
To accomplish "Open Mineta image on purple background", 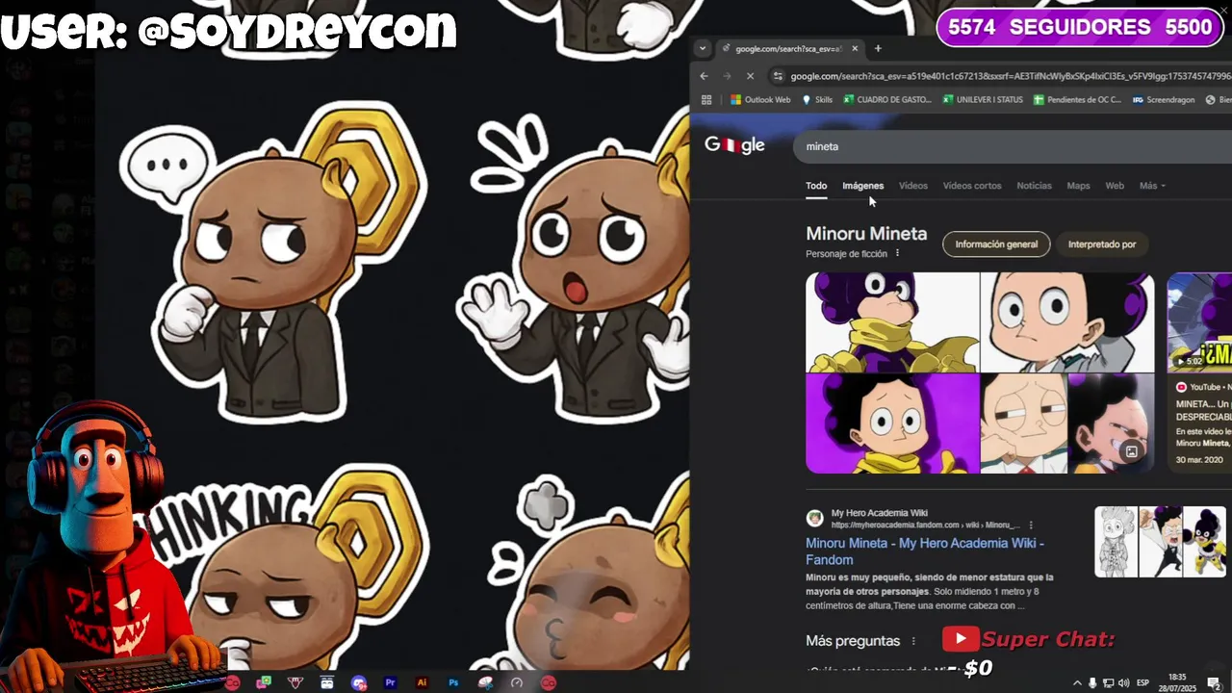I will 892,423.
